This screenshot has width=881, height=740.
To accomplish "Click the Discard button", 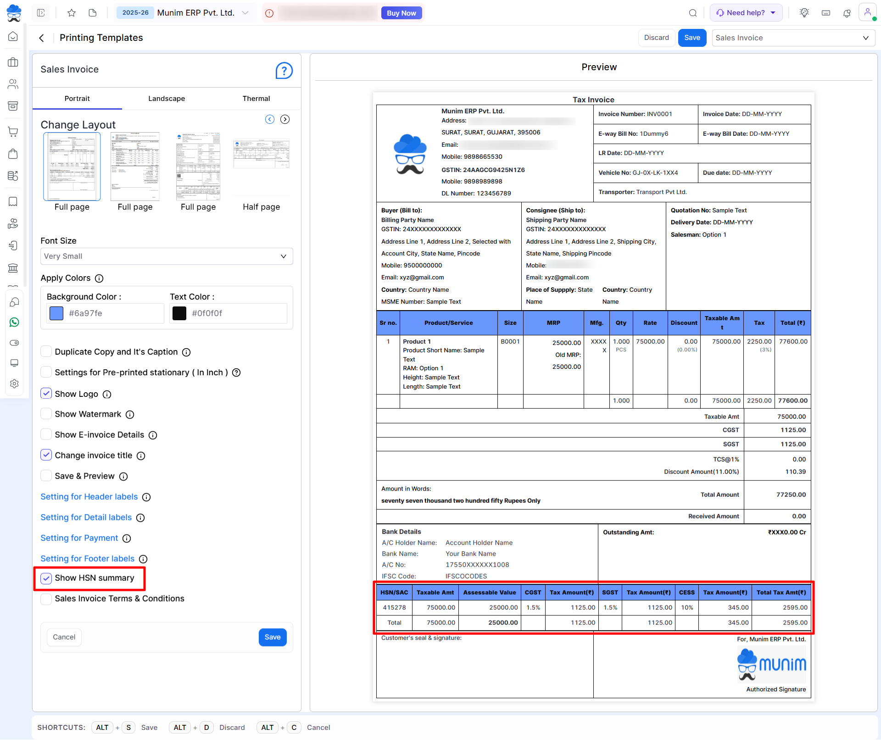I will 656,38.
